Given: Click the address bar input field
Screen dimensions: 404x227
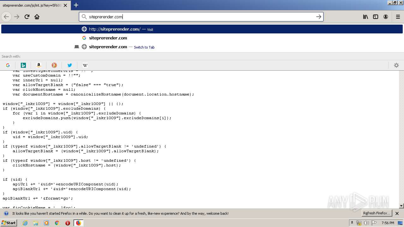Looking at the screenshot, I should point(201,17).
